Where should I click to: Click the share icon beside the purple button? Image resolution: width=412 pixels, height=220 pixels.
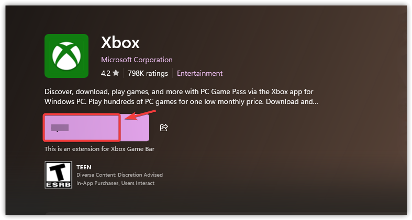click(x=164, y=128)
